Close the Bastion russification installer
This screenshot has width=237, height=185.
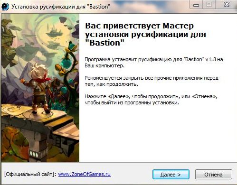point(227,5)
